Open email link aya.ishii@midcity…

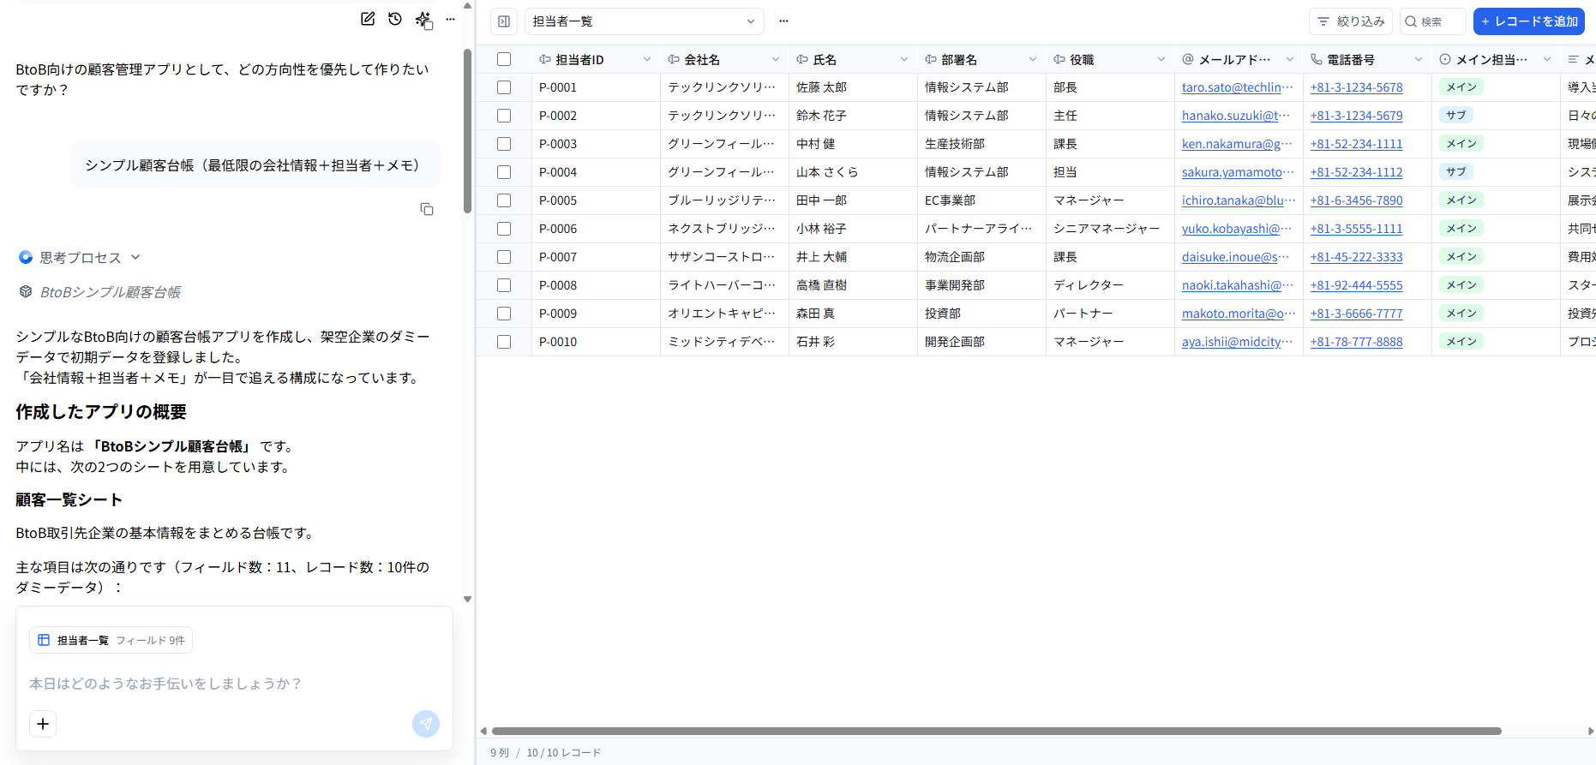pyautogui.click(x=1237, y=342)
